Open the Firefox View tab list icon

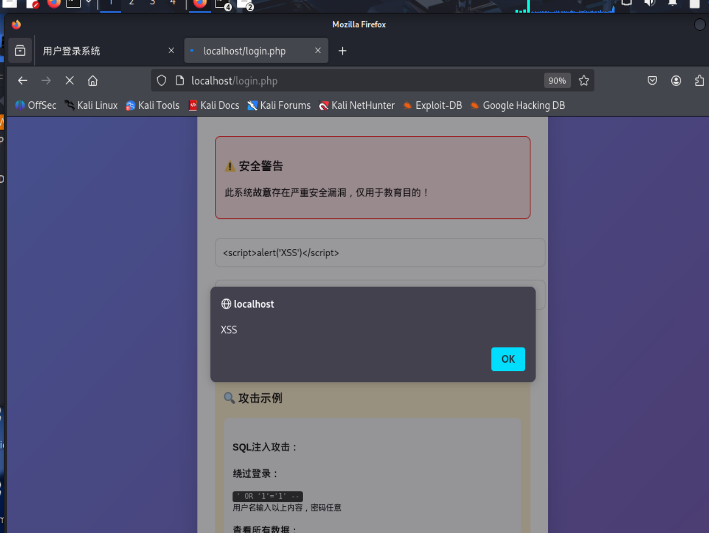coord(20,50)
